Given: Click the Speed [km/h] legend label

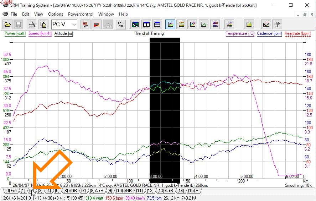Looking at the screenshot, I should click(40, 34).
